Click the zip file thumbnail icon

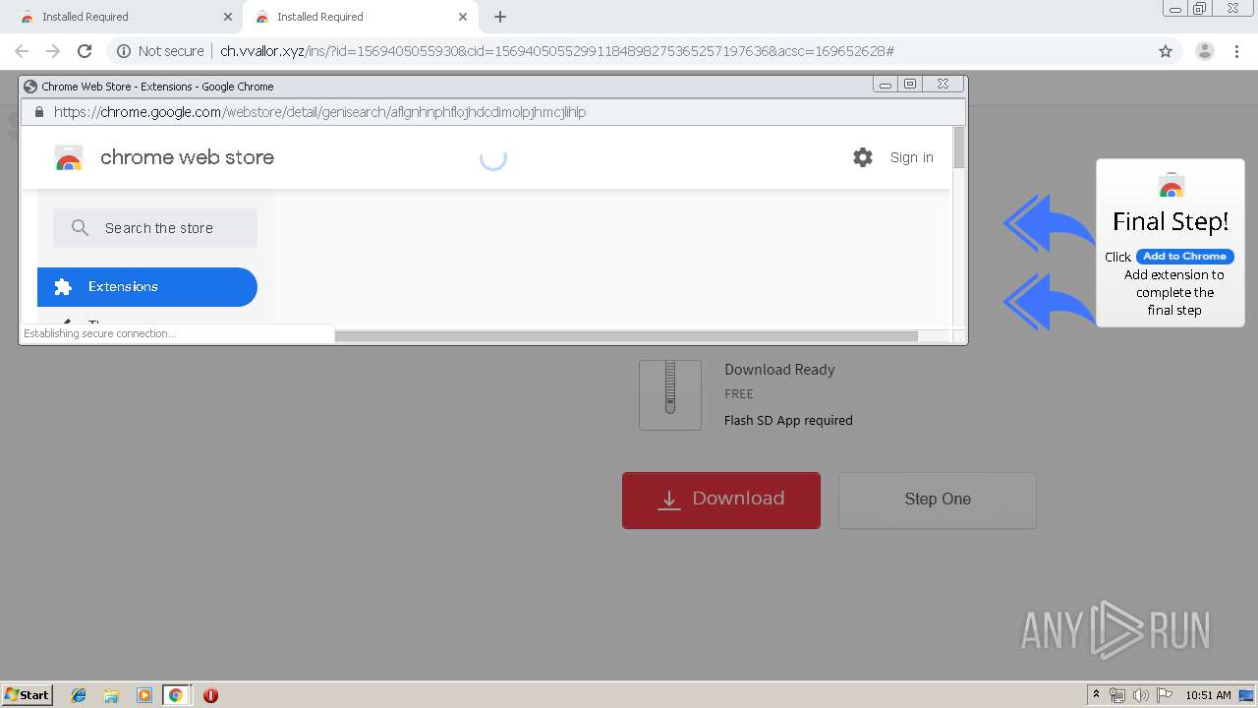(670, 394)
